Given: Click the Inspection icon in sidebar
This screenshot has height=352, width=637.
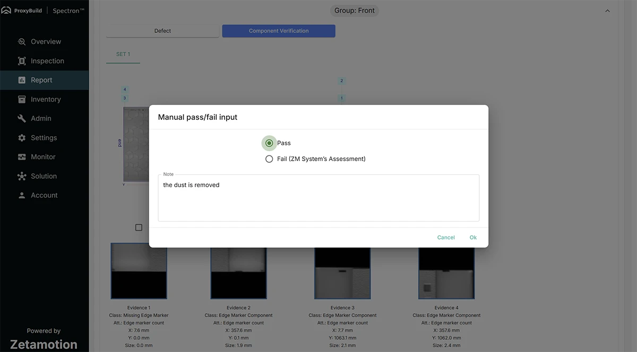Looking at the screenshot, I should pos(22,61).
